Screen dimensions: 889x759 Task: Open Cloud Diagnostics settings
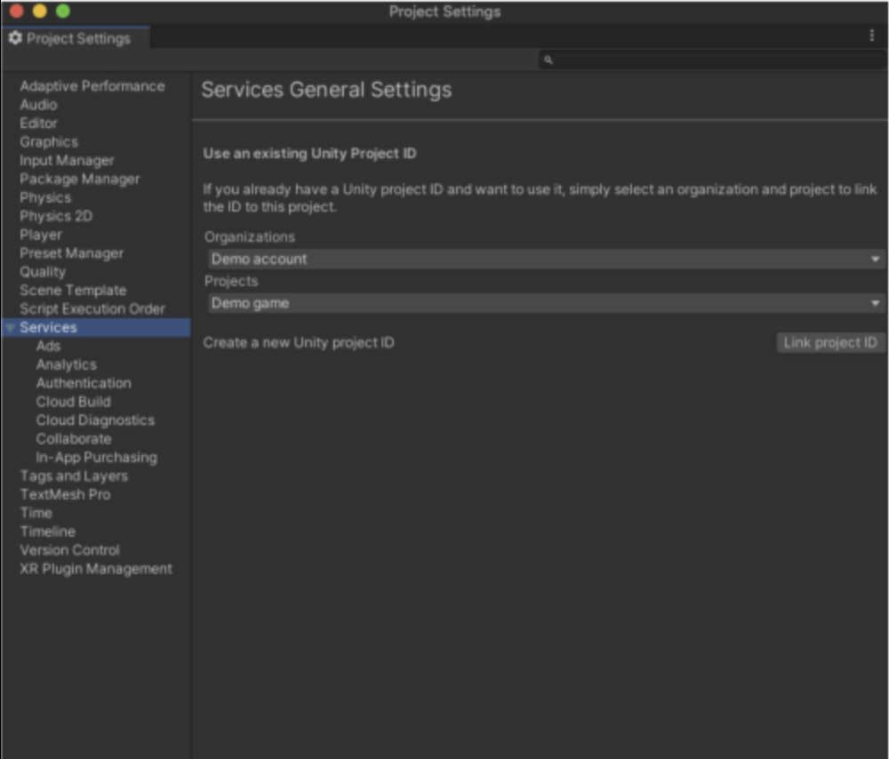[x=95, y=420]
